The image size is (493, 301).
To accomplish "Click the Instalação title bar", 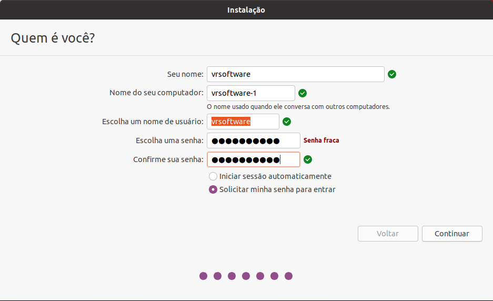I will [246, 10].
